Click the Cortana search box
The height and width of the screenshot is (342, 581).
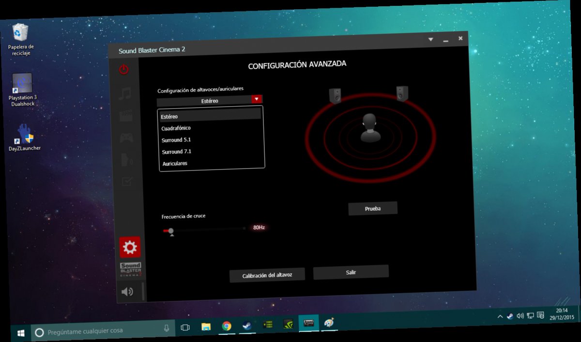click(102, 331)
